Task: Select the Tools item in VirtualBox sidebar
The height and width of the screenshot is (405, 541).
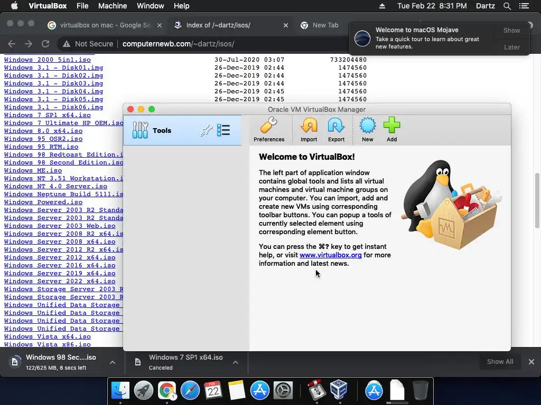Action: (x=182, y=131)
